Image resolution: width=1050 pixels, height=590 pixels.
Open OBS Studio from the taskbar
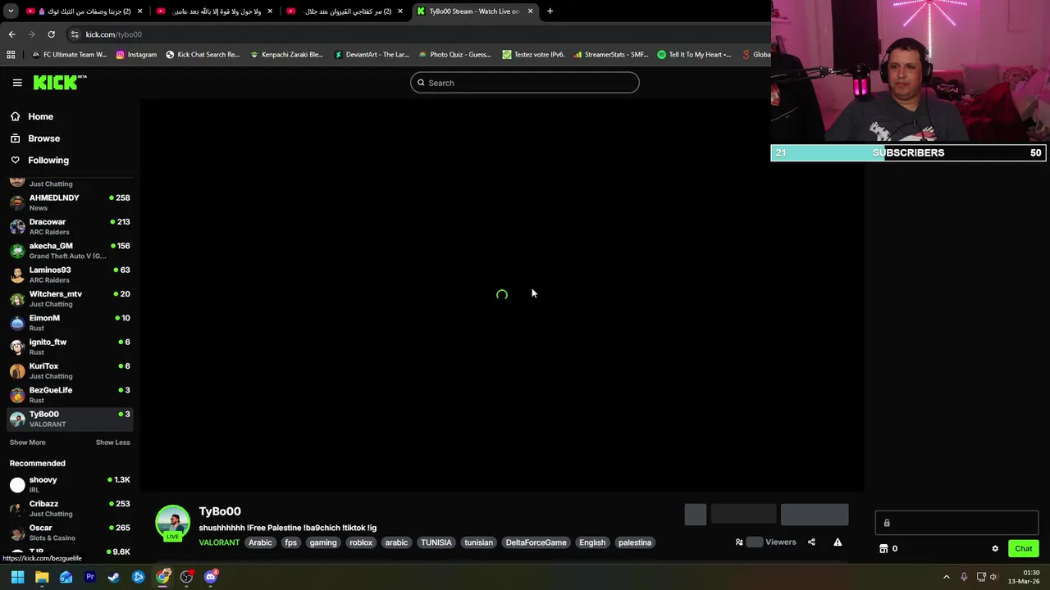coord(186,577)
